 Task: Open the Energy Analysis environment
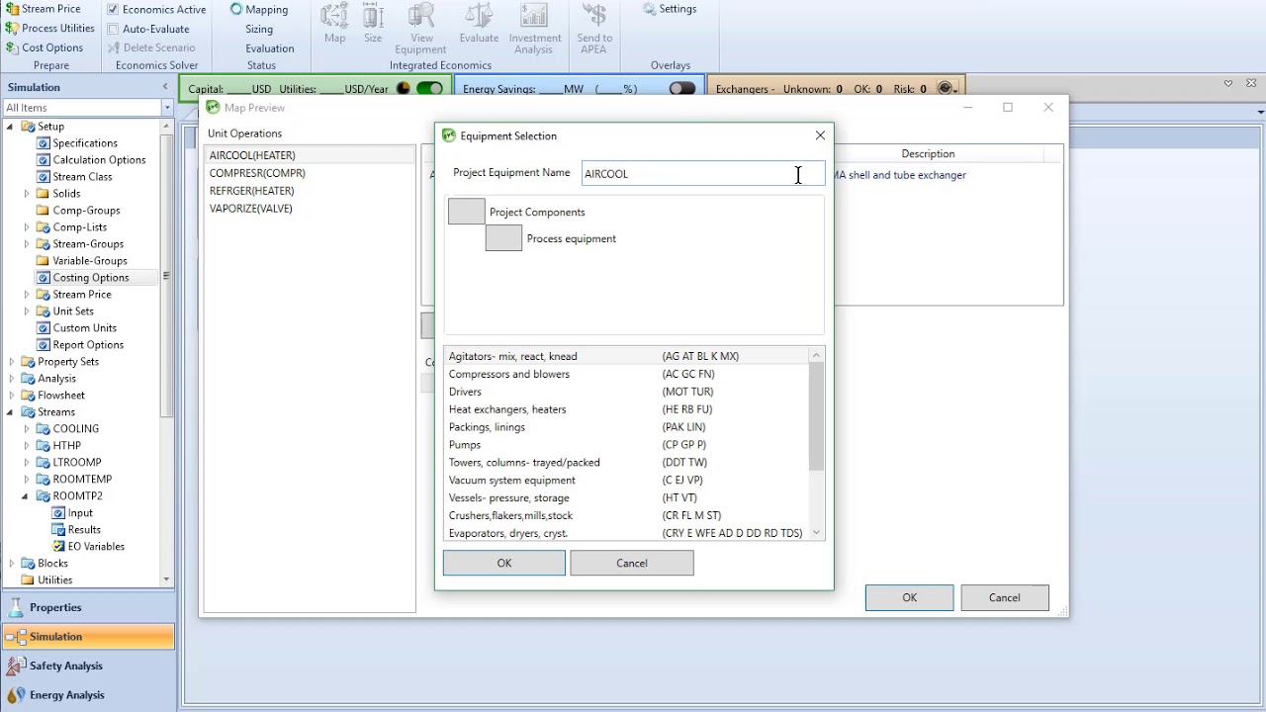87,694
